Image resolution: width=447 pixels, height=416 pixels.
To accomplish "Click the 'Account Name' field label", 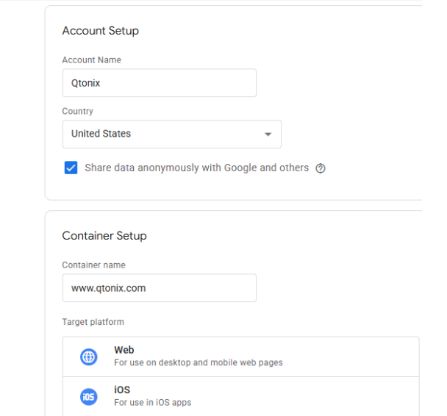I will (91, 60).
